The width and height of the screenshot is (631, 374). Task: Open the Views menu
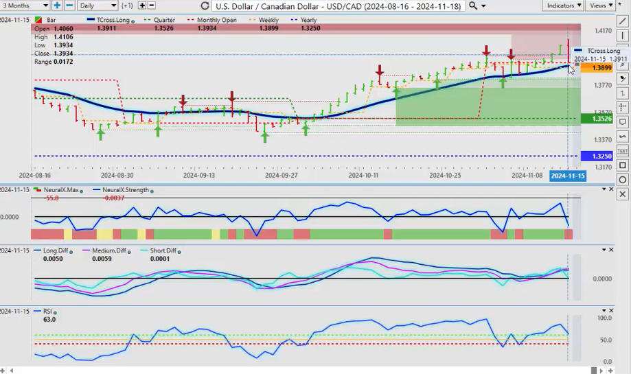(601, 5)
